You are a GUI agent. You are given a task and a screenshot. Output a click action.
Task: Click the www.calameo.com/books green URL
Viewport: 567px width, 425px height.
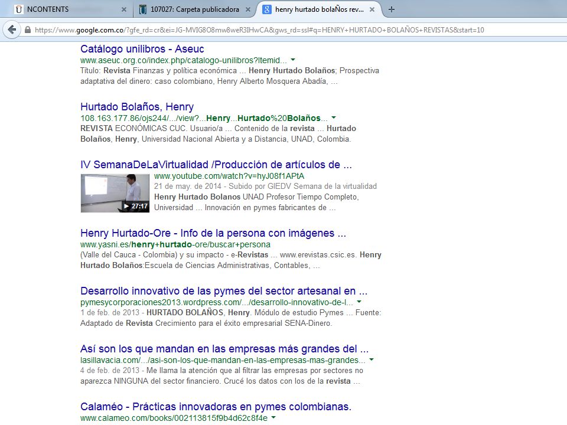point(174,418)
